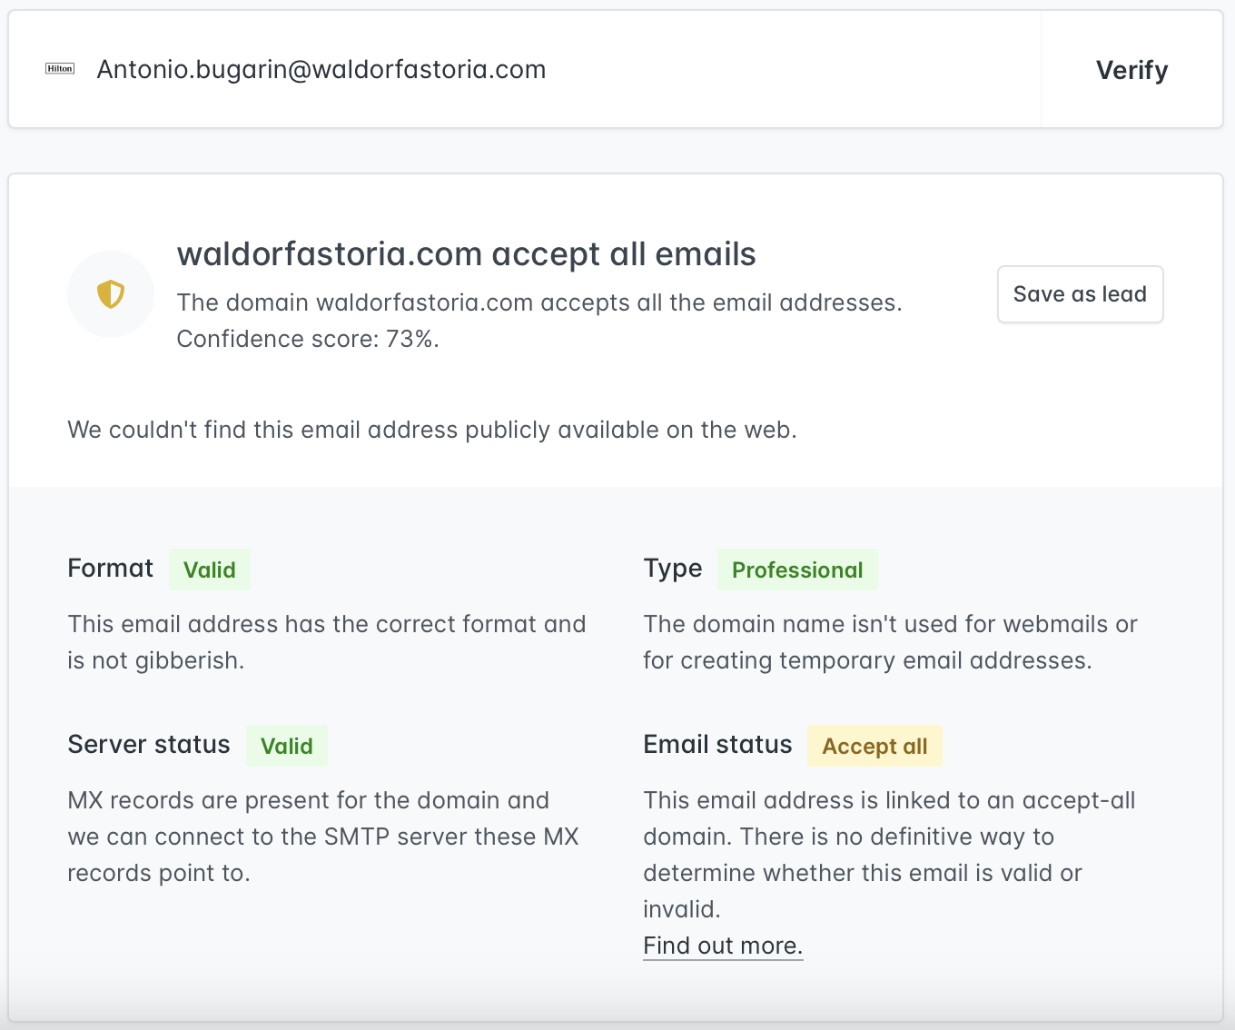Click the Valid badge beside Server status

coord(287,746)
